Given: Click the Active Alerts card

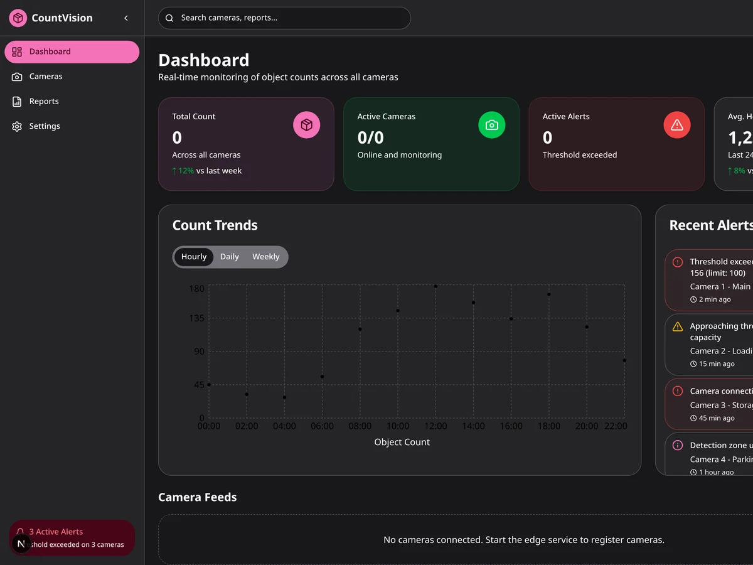Looking at the screenshot, I should click(x=617, y=144).
